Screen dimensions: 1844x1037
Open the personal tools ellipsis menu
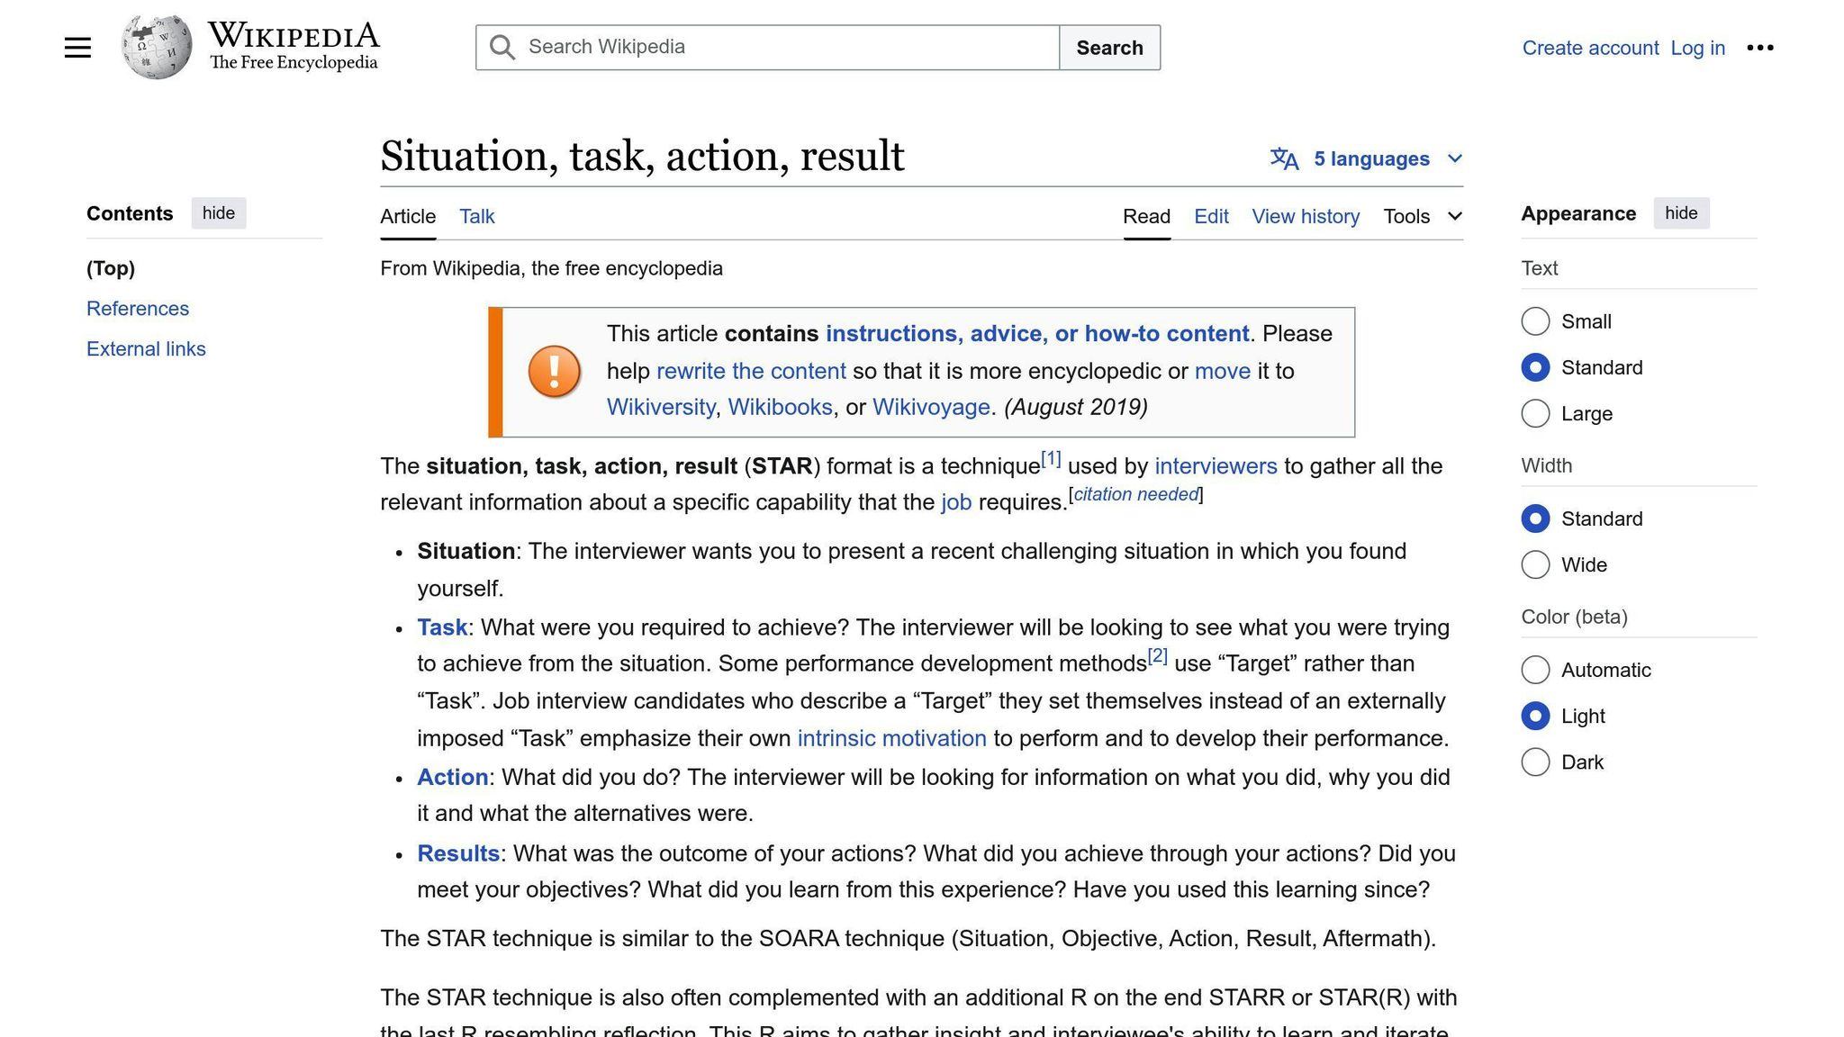click(1759, 48)
